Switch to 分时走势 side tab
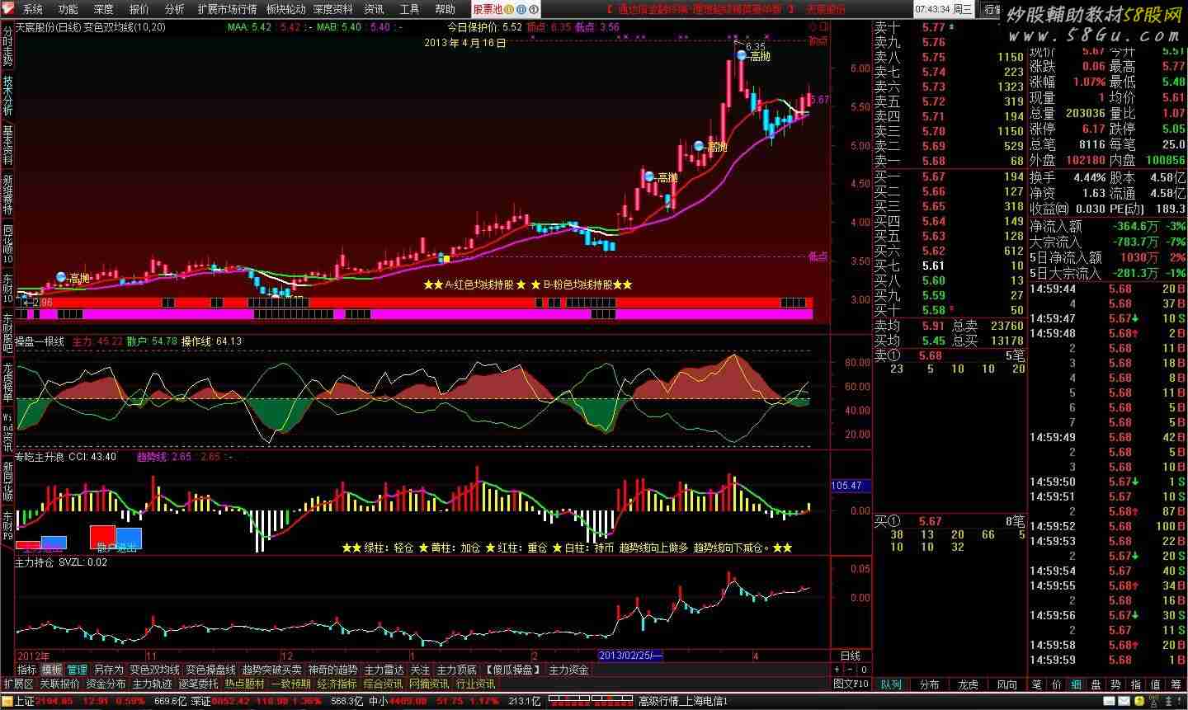The image size is (1188, 710). [x=7, y=45]
